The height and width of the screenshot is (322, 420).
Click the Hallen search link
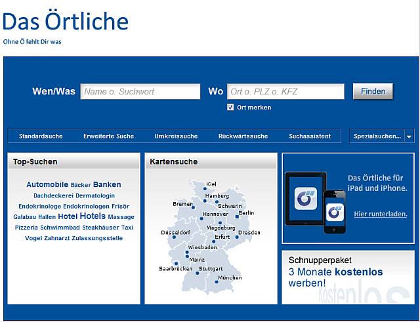(47, 217)
